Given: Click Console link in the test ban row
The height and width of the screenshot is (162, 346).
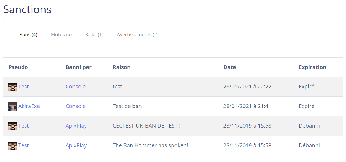Looking at the screenshot, I should (x=76, y=87).
